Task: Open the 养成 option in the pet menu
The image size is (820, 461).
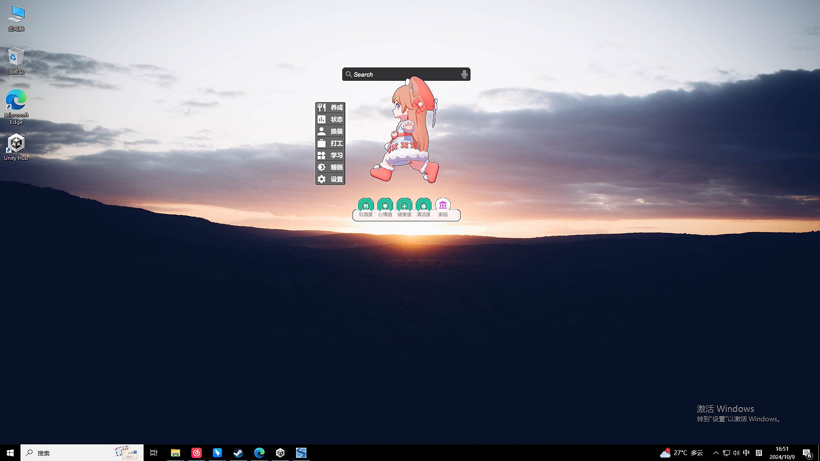Action: pos(330,107)
